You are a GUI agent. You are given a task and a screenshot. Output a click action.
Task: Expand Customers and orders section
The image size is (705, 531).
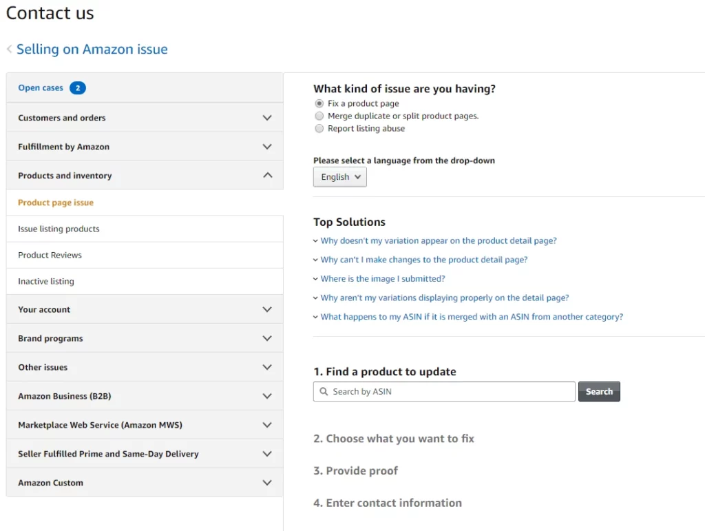(145, 117)
